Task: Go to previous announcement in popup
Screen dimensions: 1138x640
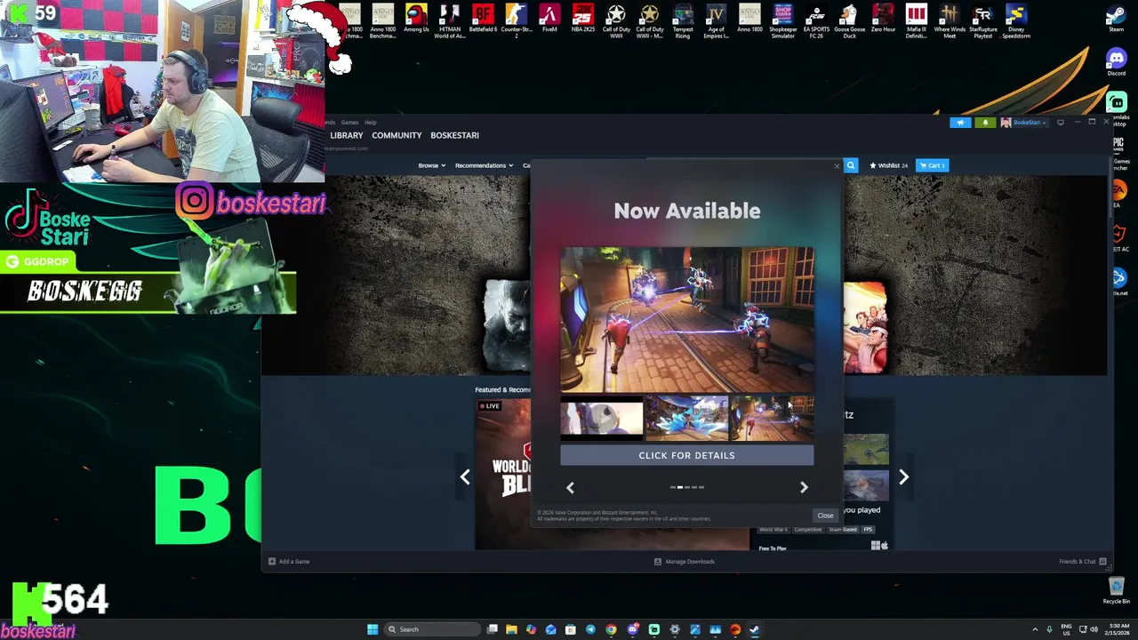Action: [571, 487]
